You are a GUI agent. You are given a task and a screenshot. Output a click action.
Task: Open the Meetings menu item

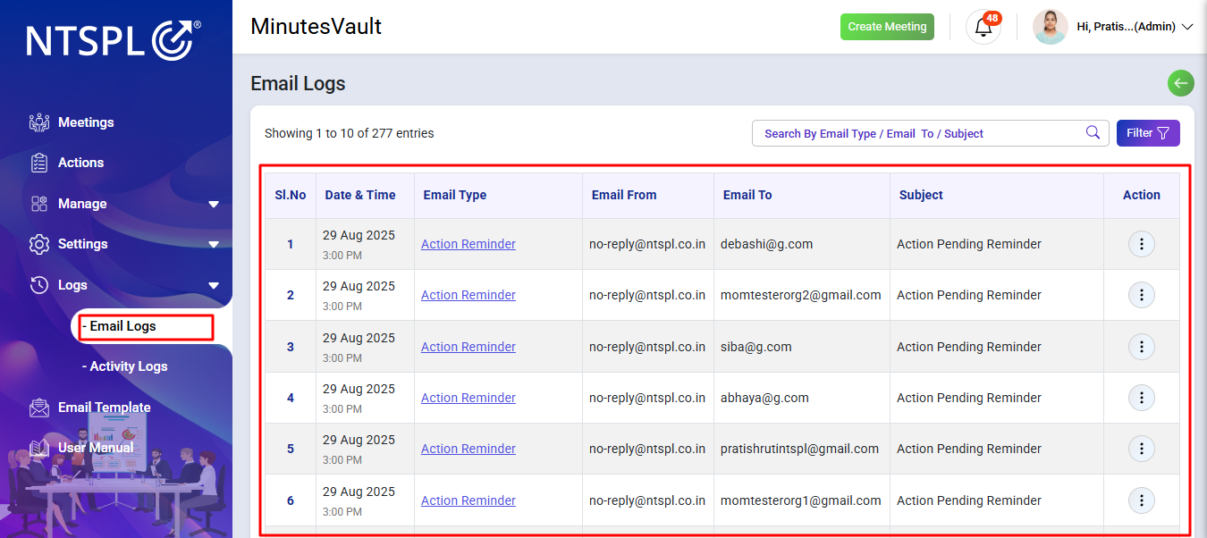coord(86,122)
